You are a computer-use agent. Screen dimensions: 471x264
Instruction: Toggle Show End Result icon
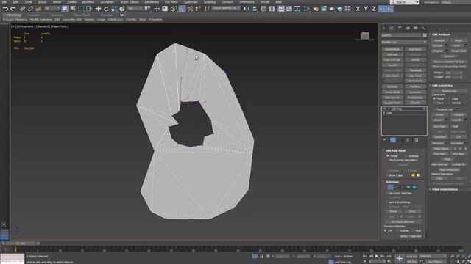(x=393, y=140)
